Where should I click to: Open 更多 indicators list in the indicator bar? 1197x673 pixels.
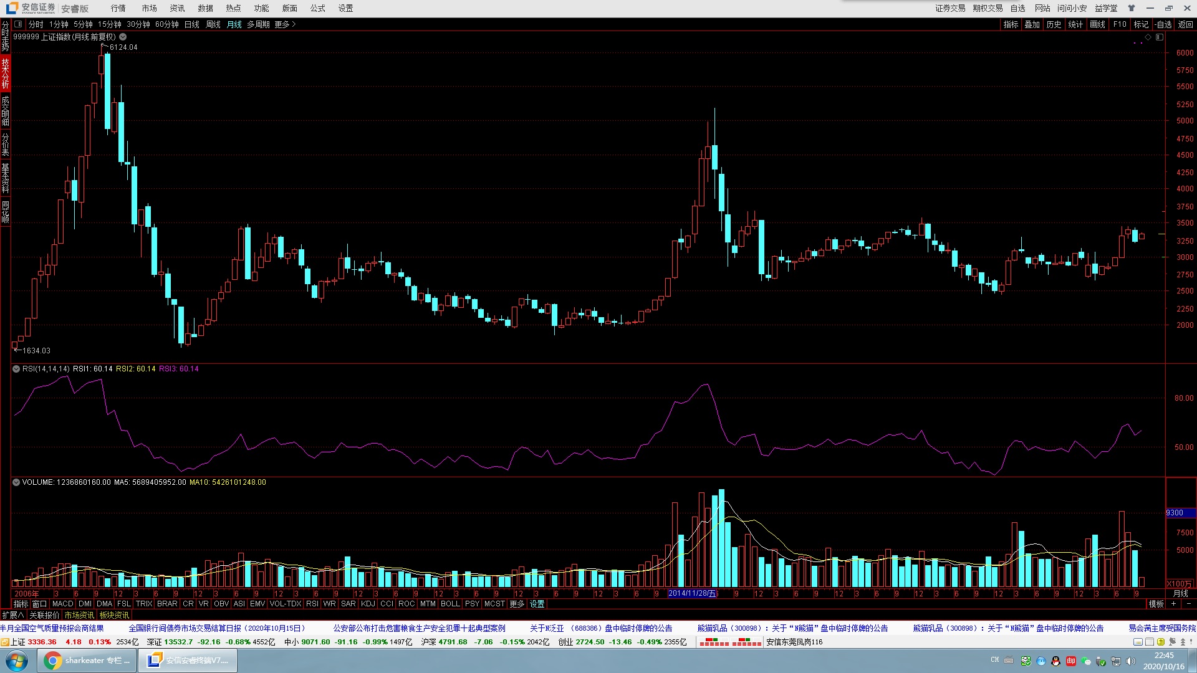(x=517, y=604)
